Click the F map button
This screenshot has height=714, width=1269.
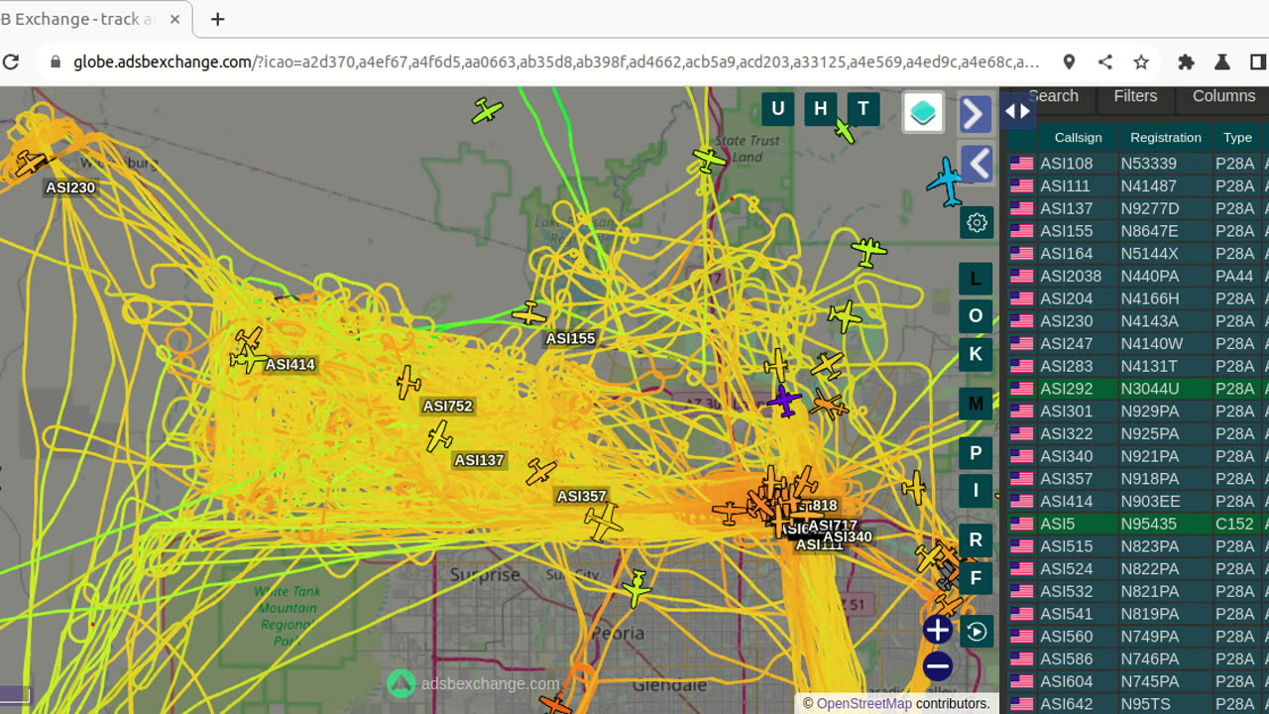pyautogui.click(x=976, y=578)
